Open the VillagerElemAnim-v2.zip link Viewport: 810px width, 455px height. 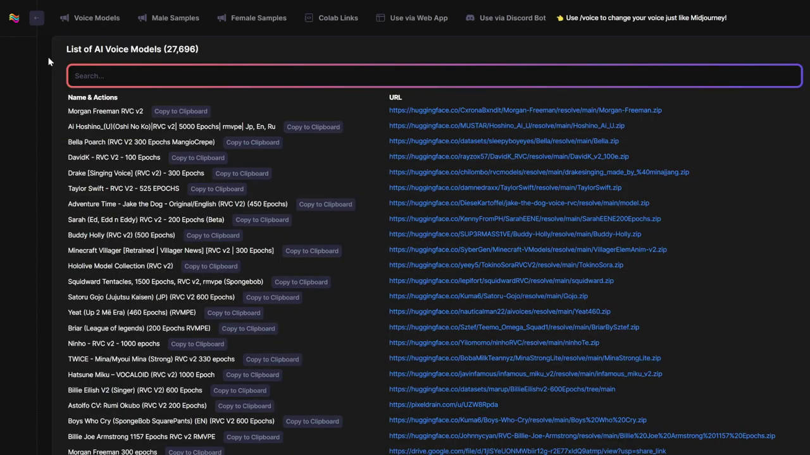(x=528, y=250)
